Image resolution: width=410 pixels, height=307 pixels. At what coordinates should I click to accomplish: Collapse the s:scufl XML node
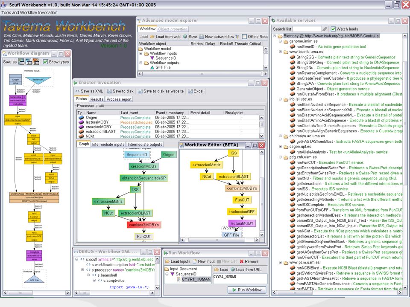76,259
